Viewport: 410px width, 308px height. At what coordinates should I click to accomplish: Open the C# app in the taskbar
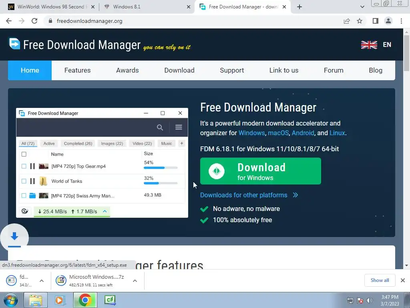110,300
